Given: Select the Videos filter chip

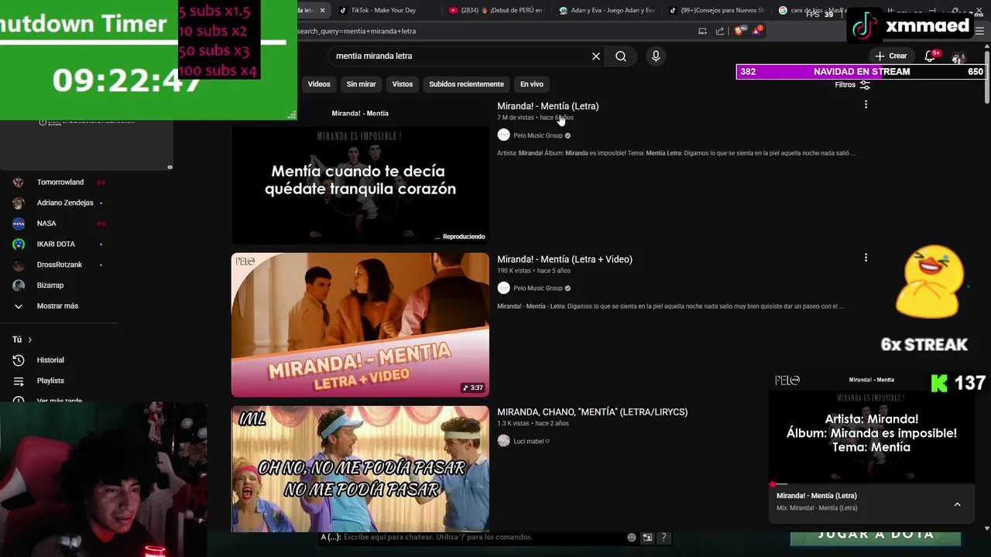Looking at the screenshot, I should click(x=319, y=84).
